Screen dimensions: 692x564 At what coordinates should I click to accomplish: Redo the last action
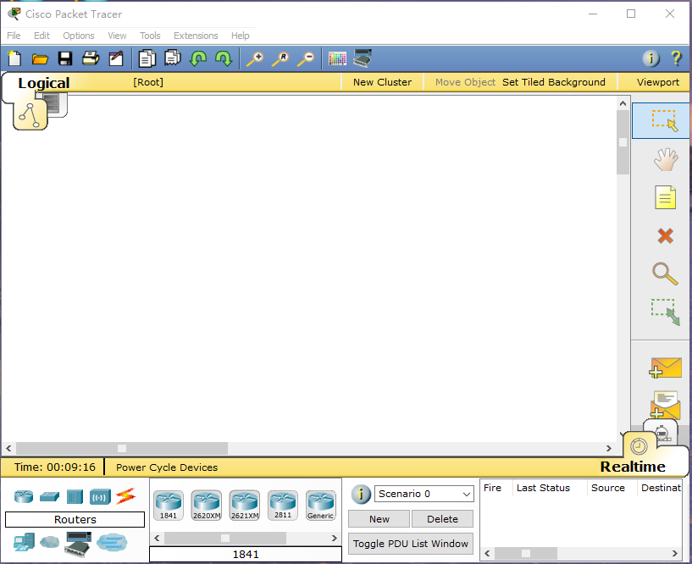click(224, 58)
